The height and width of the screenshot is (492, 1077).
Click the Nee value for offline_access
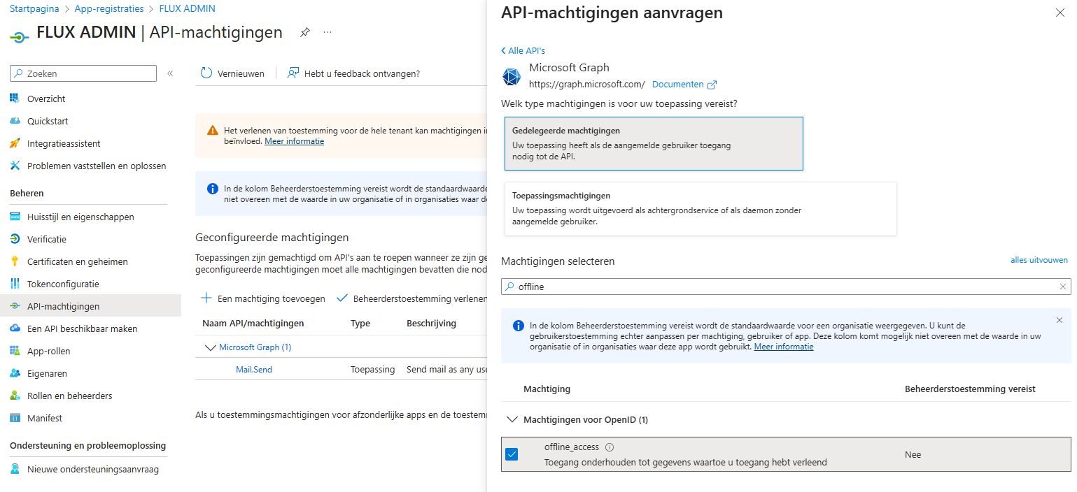[913, 454]
